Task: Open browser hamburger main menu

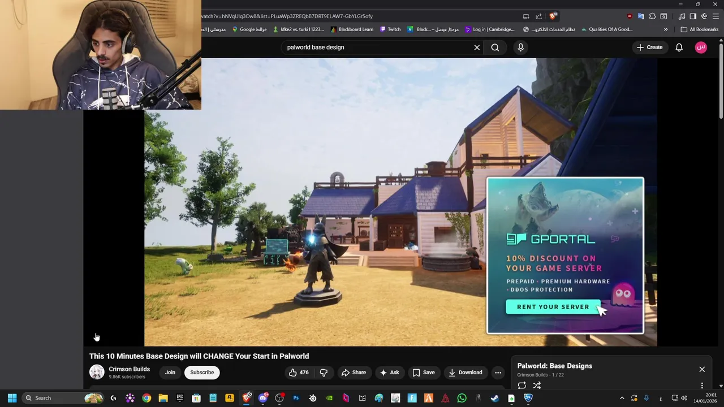Action: point(716,16)
